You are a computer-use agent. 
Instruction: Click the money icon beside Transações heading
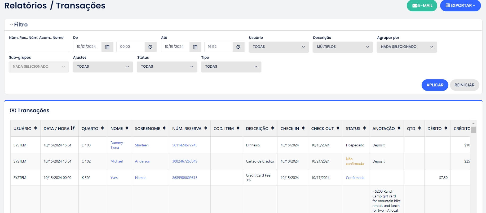coord(13,110)
